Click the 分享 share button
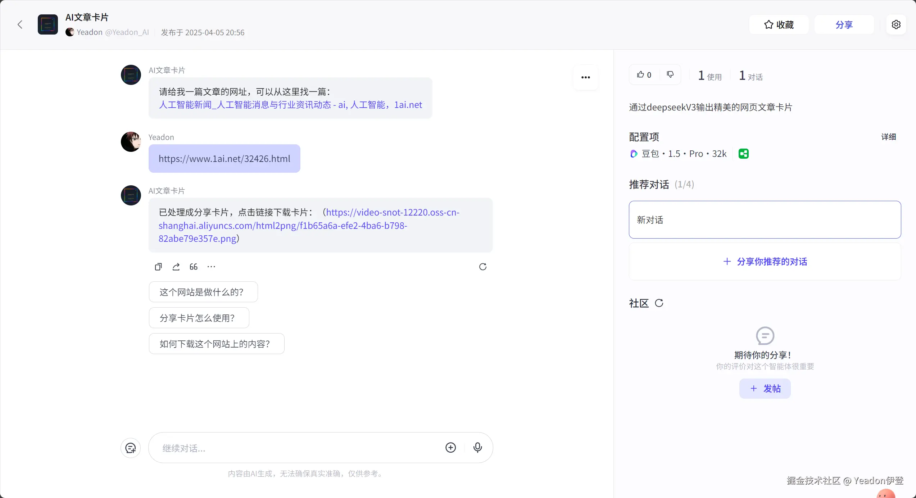Screen dimensions: 916x498 844,24
